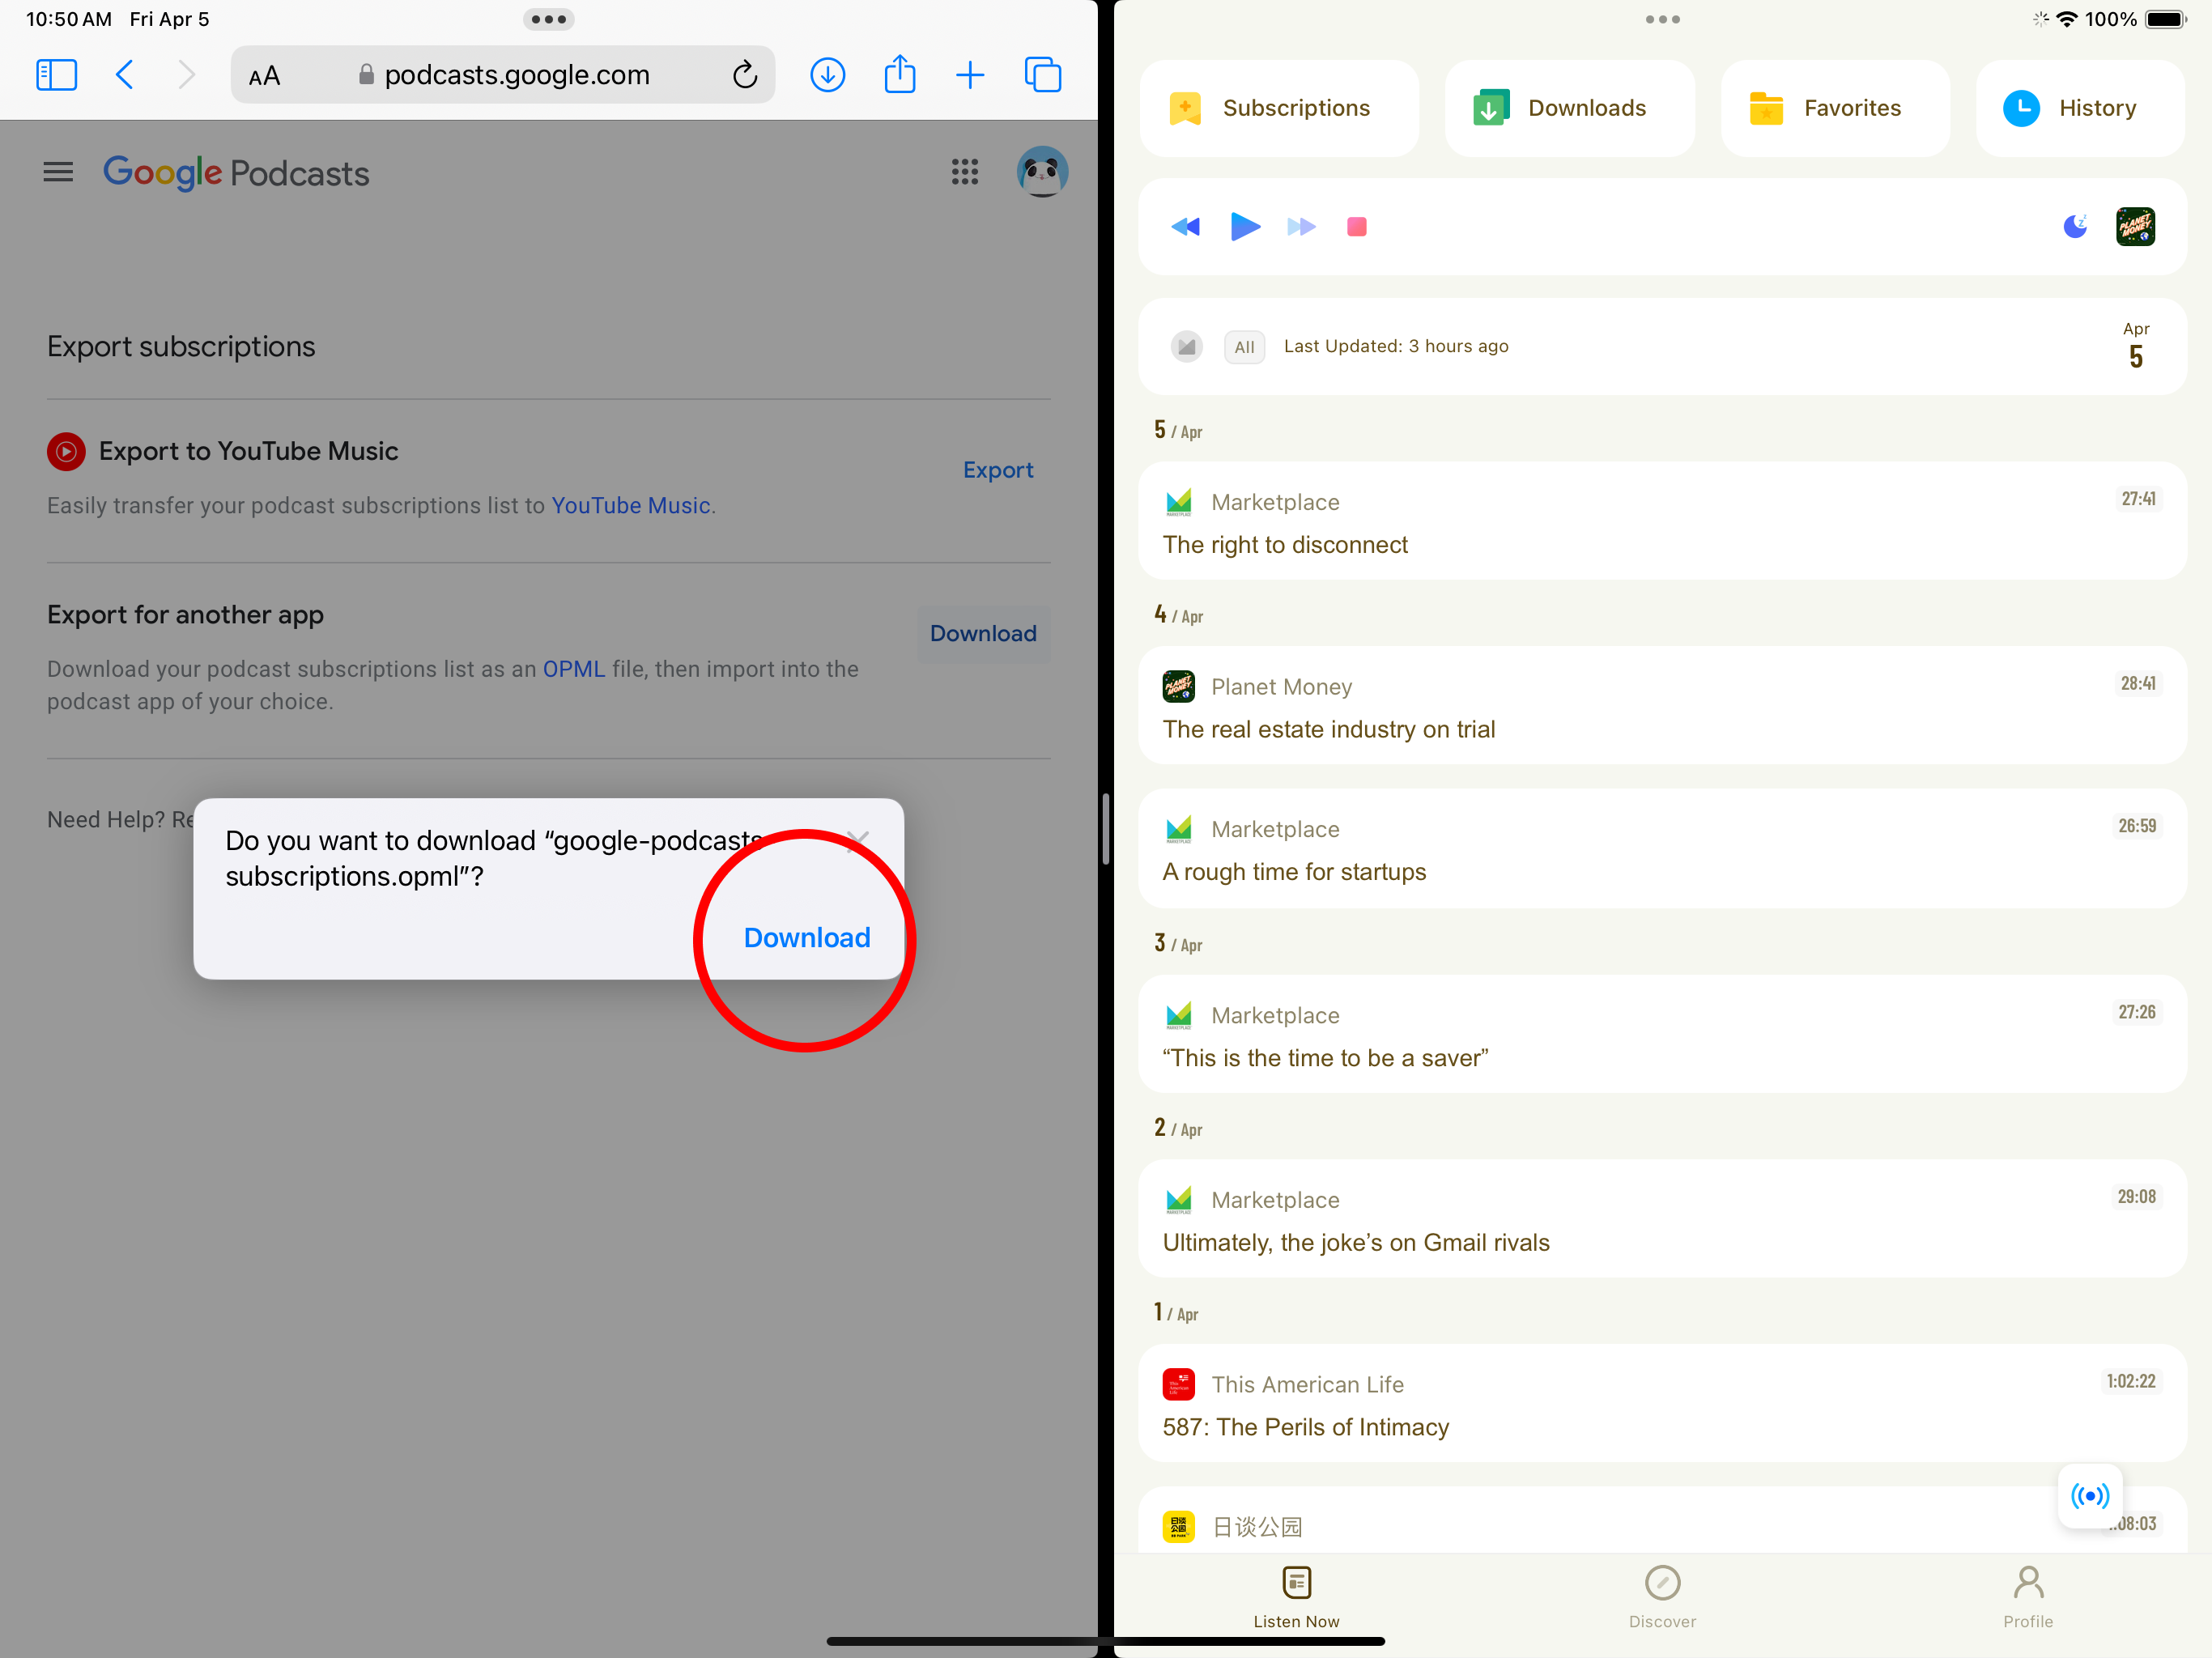
Task: Open the Downloads section
Action: (1569, 108)
